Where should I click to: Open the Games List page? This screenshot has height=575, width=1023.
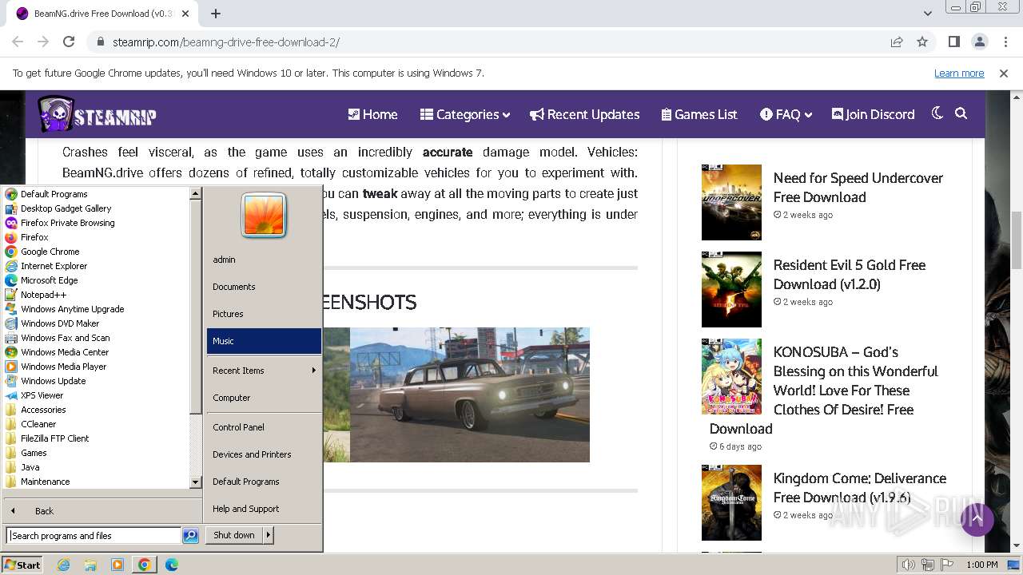699,114
